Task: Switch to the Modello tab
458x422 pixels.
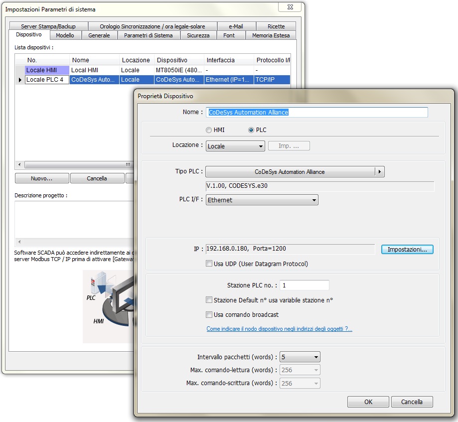Action: coord(65,35)
